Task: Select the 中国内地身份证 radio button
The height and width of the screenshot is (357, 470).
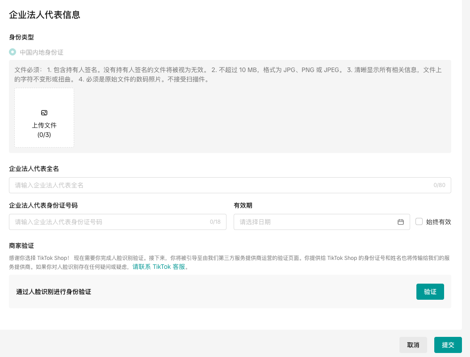Action: tap(13, 52)
